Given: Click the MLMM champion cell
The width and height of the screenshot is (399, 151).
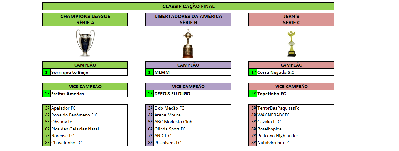Looking at the screenshot, I should pyautogui.click(x=192, y=72).
